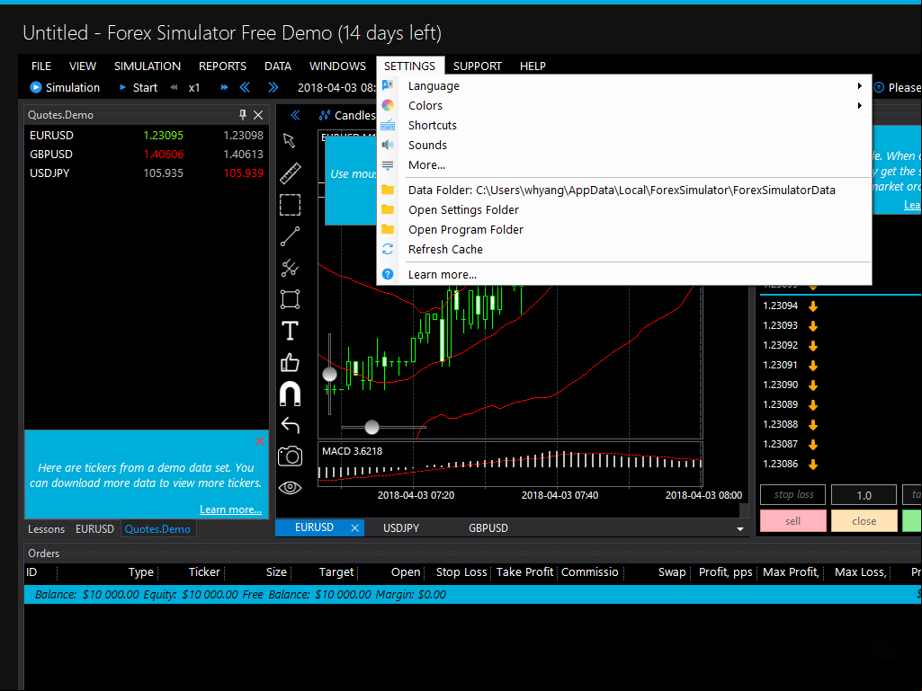The image size is (922, 691).
Task: Step forward with the fast-forward icon
Action: (x=224, y=87)
